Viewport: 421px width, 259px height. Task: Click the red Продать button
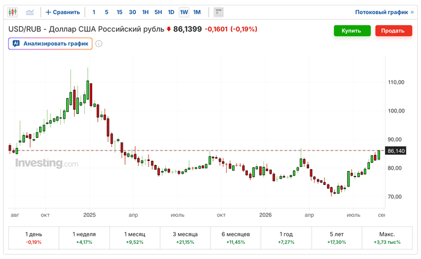[x=393, y=31]
